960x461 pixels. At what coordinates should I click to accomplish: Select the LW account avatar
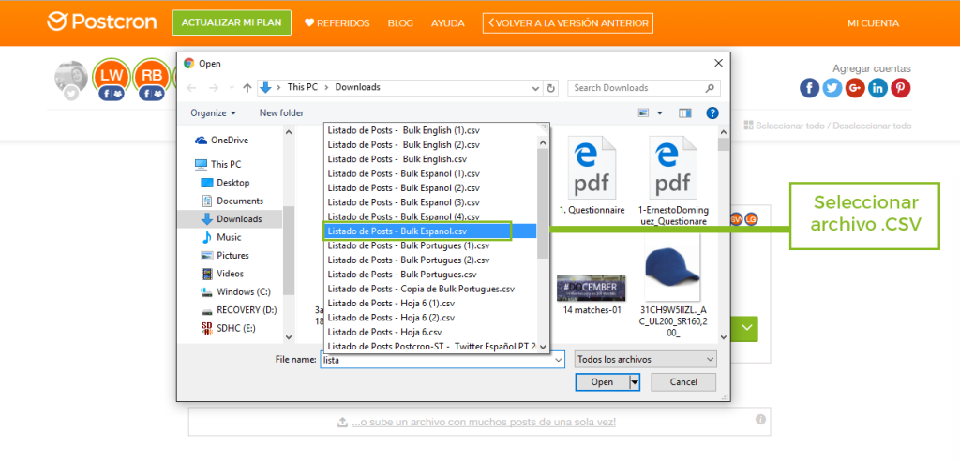click(x=111, y=76)
